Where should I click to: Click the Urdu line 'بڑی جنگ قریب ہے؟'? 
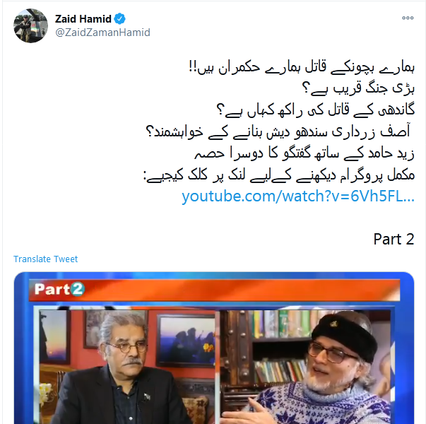click(358, 88)
